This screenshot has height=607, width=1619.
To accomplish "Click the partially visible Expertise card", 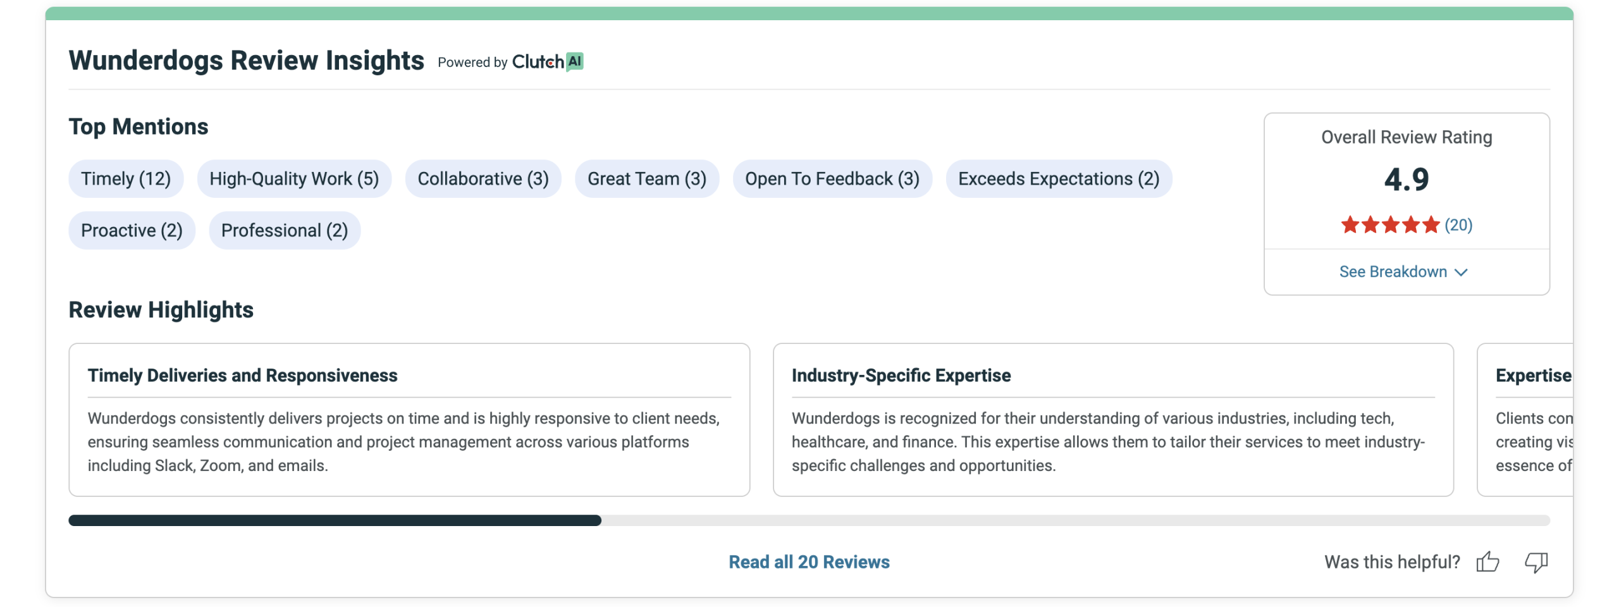I will click(1525, 420).
